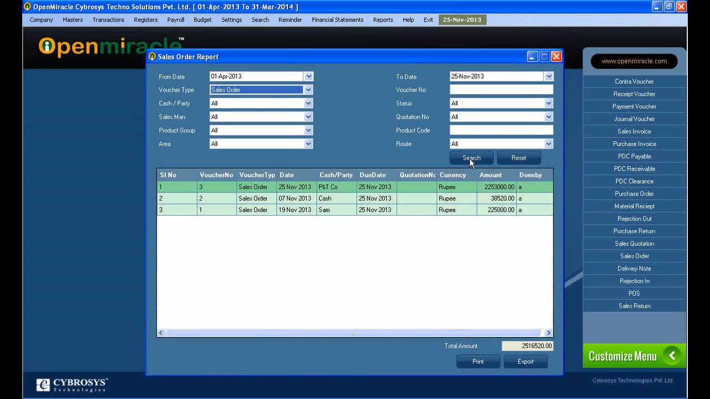Open the Payroll menu
This screenshot has height=399, width=710.
point(176,20)
